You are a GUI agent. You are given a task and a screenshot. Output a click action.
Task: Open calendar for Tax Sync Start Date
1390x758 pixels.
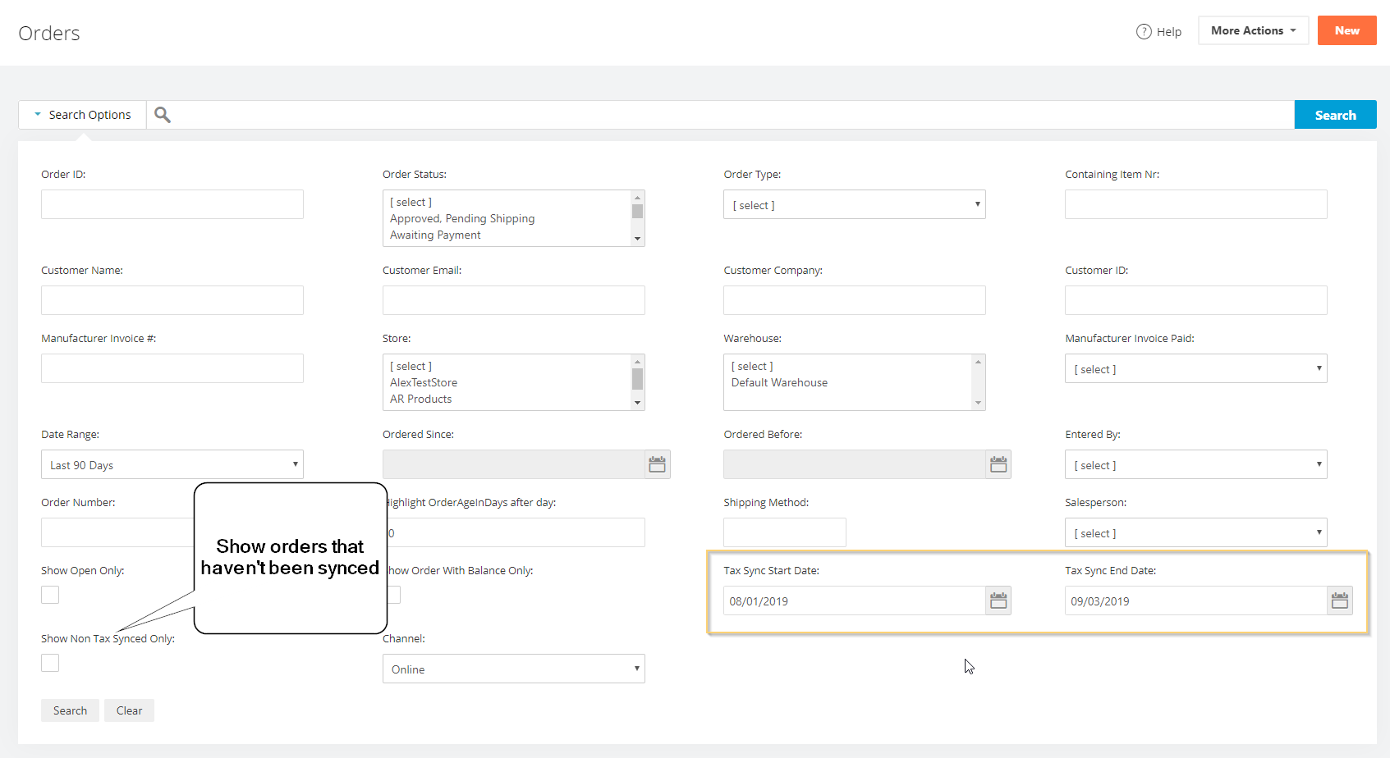click(998, 600)
